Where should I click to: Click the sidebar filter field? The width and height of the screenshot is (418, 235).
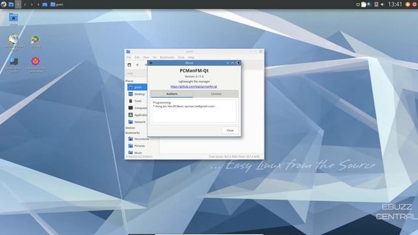(x=137, y=73)
